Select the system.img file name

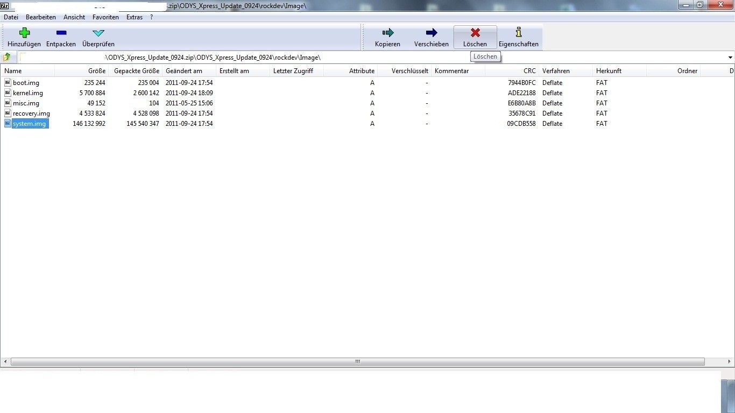pyautogui.click(x=30, y=124)
